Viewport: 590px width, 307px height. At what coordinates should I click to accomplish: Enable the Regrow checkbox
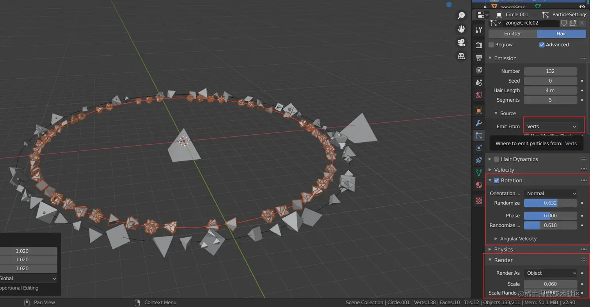[491, 45]
